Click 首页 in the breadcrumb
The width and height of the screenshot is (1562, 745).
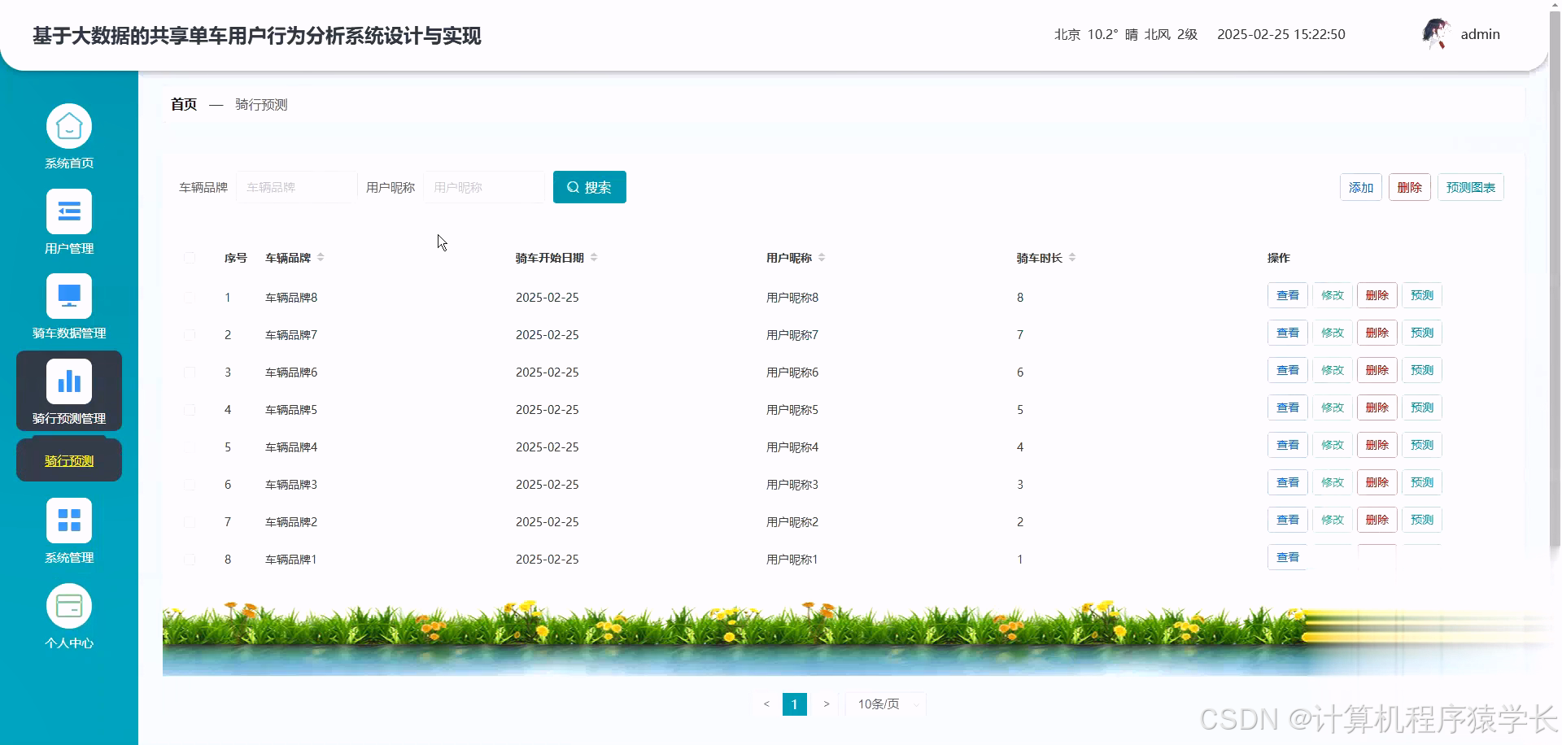pyautogui.click(x=183, y=104)
